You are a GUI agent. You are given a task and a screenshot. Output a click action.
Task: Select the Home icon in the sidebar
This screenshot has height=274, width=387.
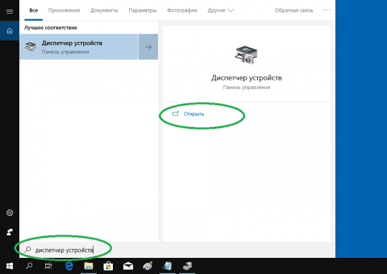pyautogui.click(x=10, y=31)
